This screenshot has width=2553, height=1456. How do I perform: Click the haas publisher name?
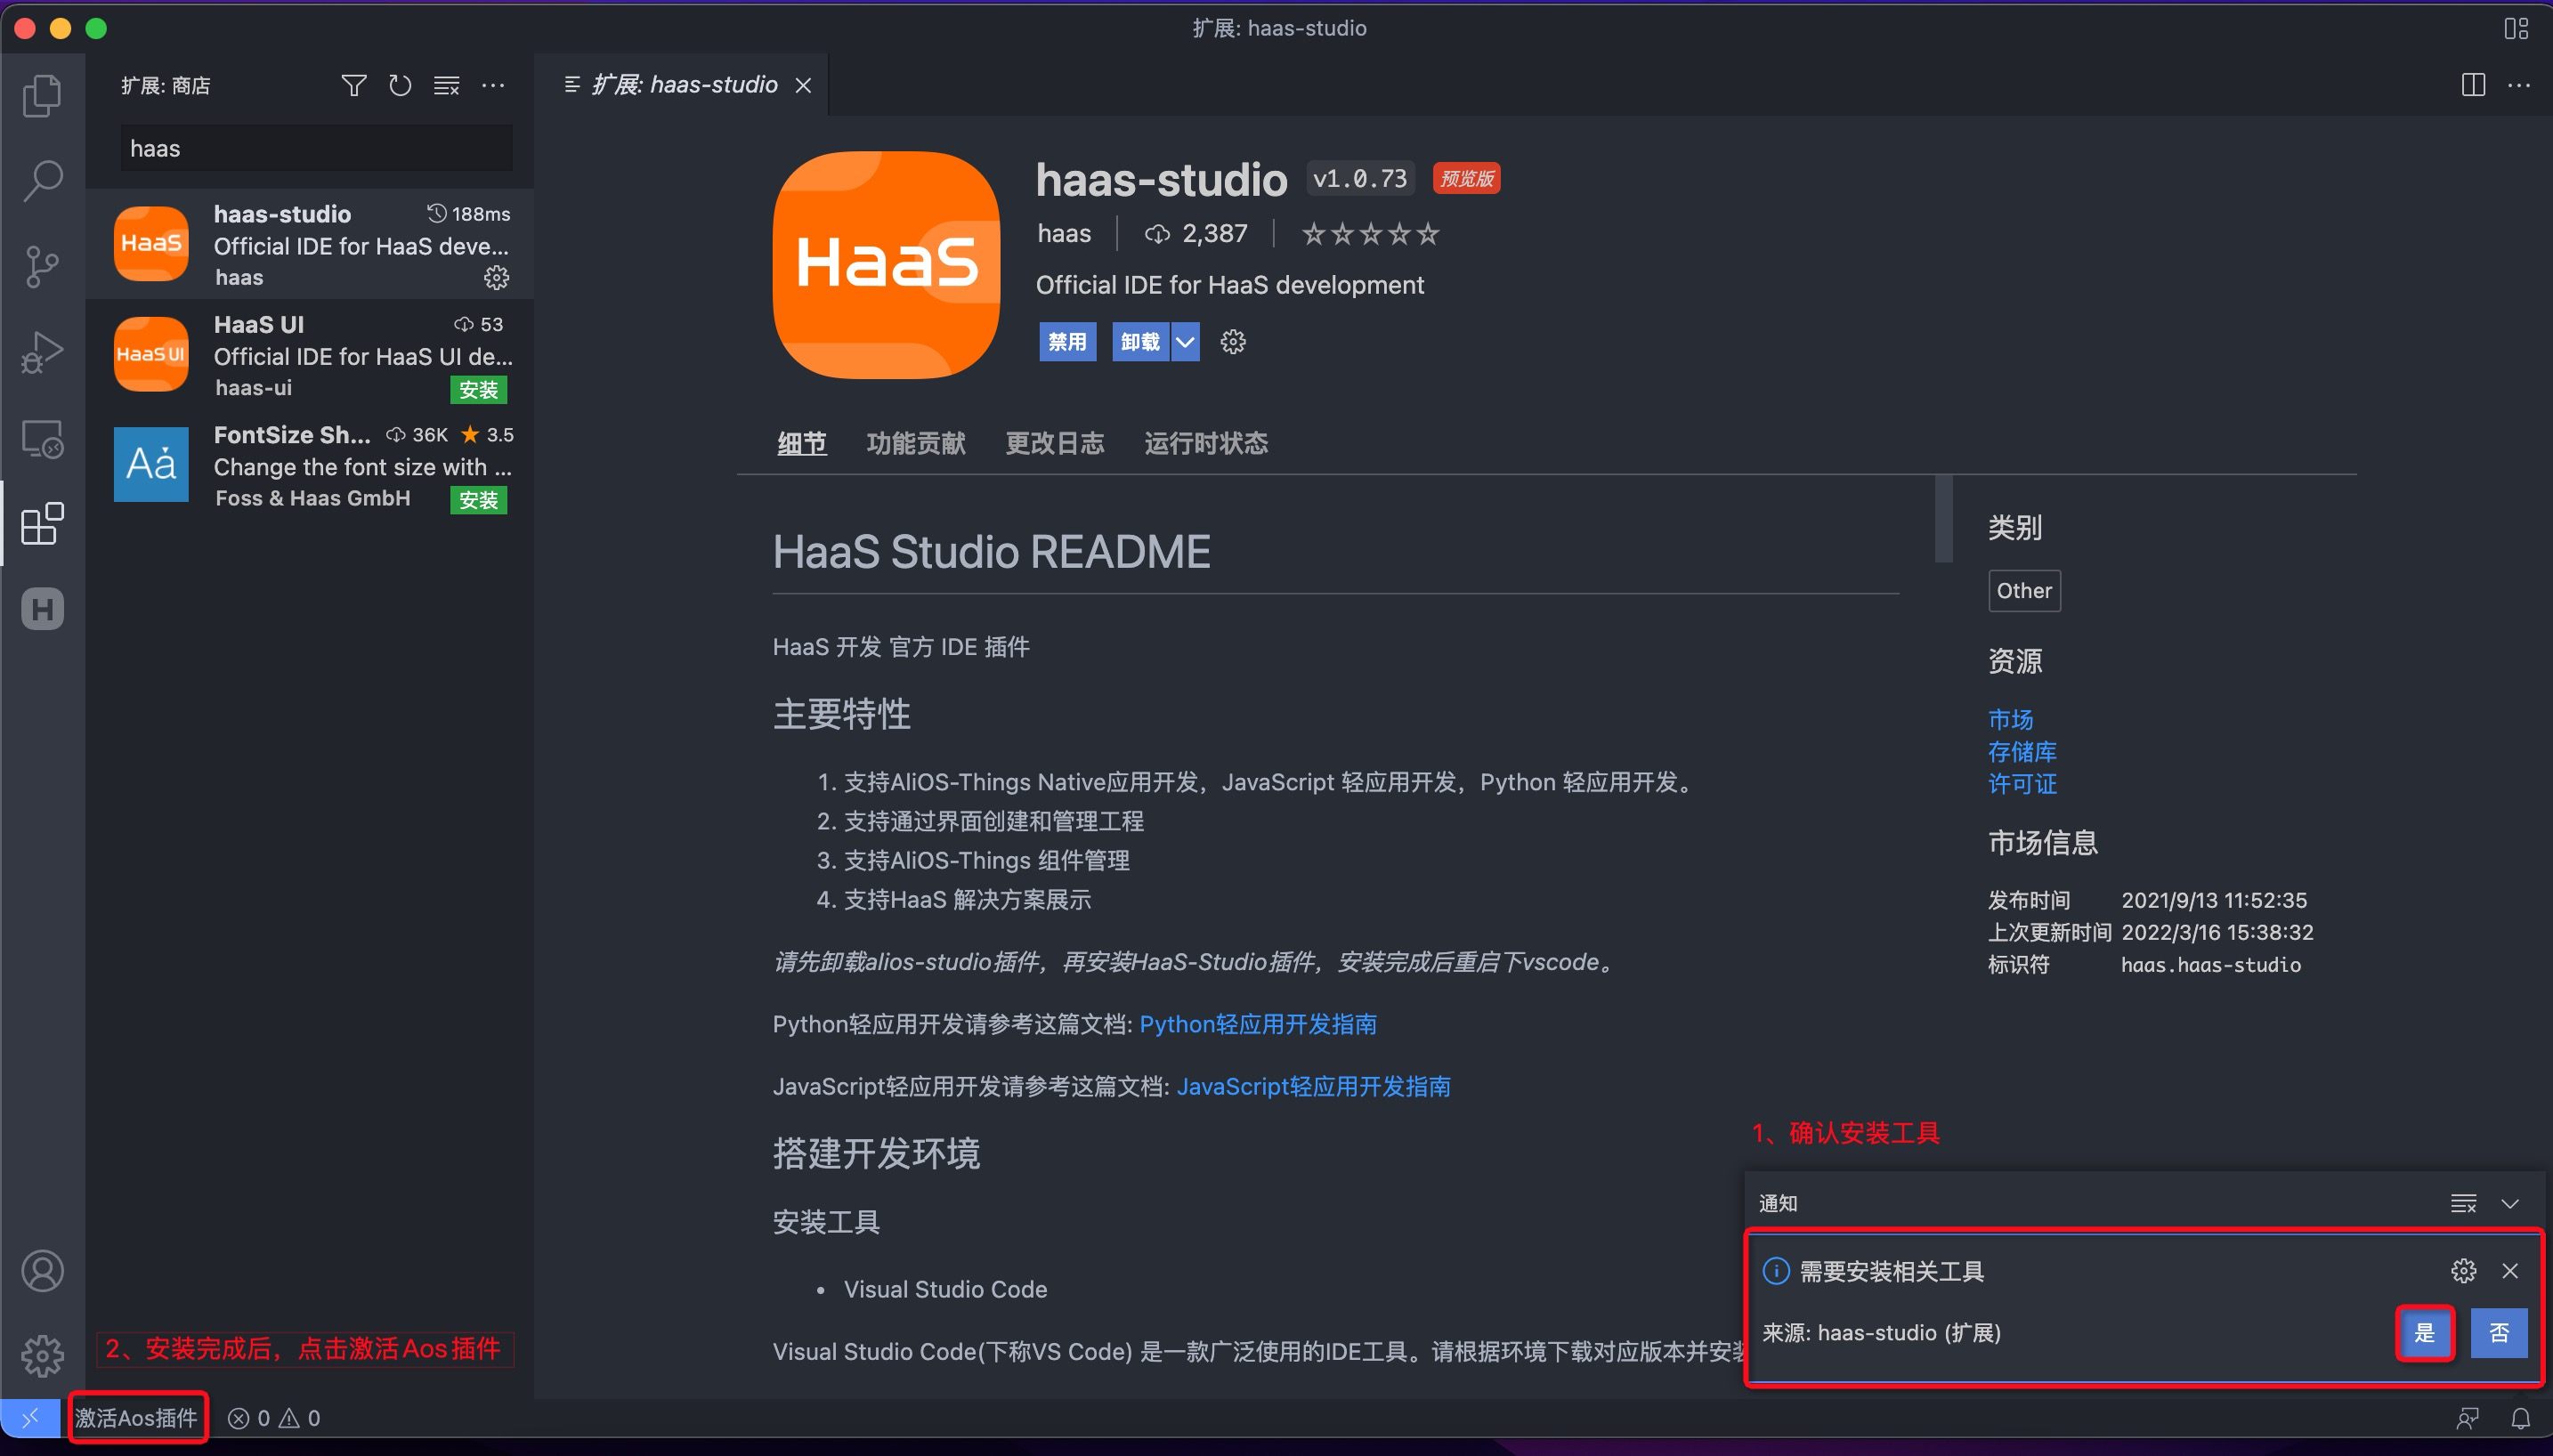click(1064, 234)
